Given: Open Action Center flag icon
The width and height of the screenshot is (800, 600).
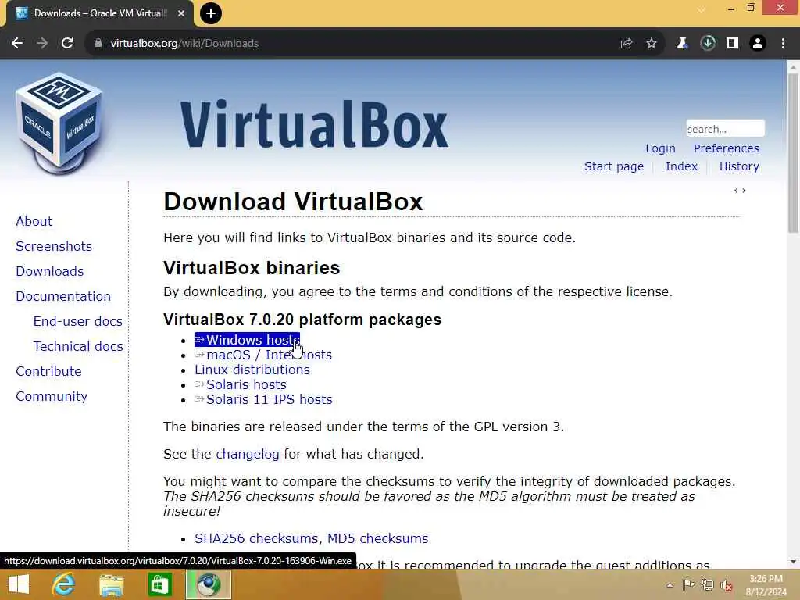Looking at the screenshot, I should coord(688,584).
